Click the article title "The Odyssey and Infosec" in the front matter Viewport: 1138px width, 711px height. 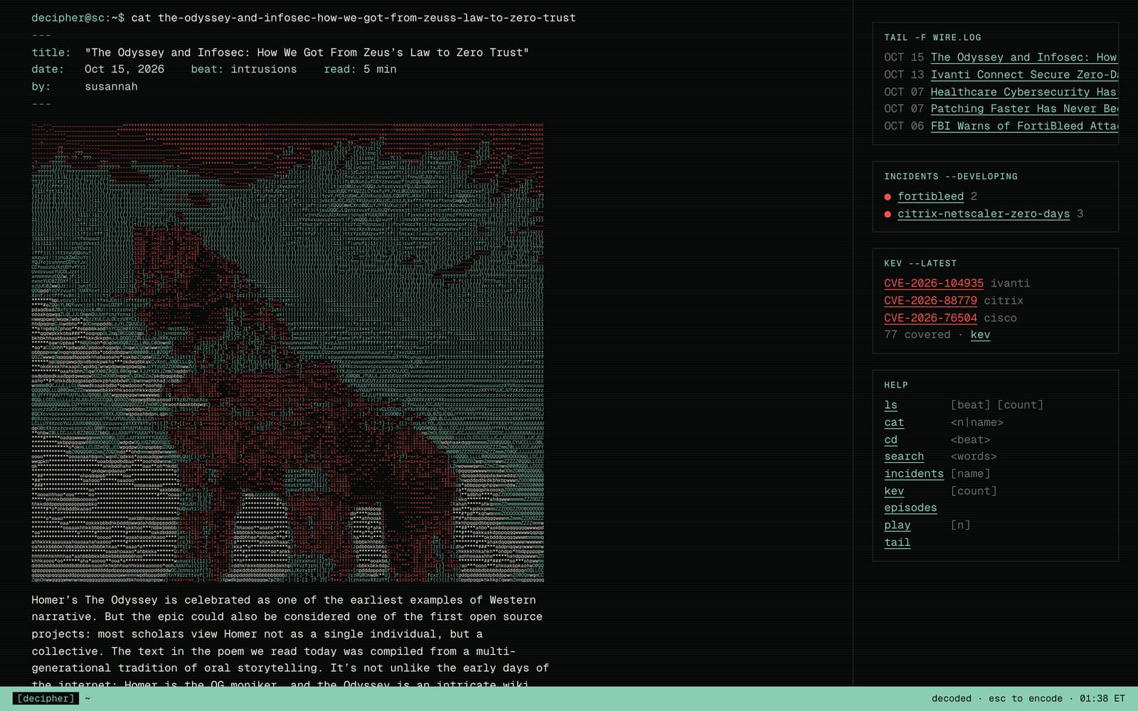pos(307,53)
